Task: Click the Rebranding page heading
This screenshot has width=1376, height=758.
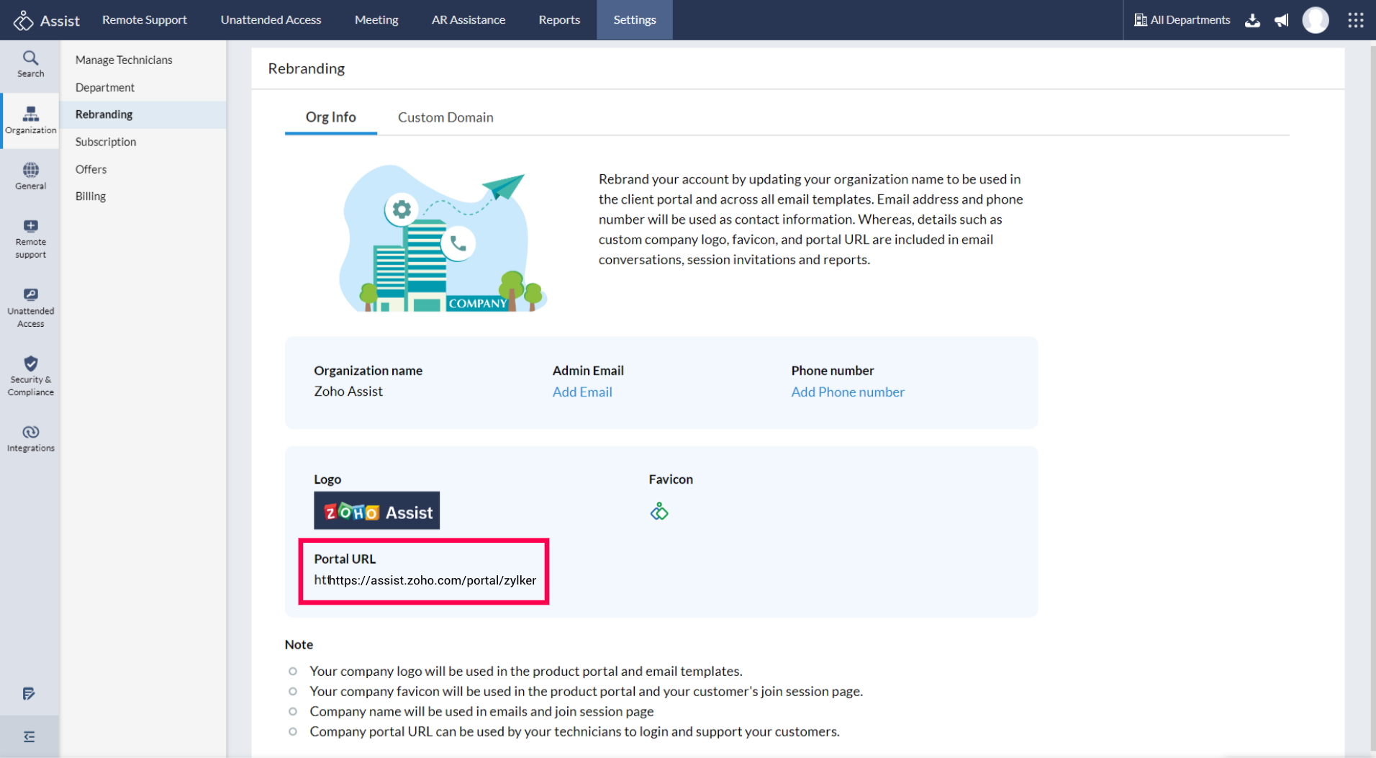Action: (x=307, y=68)
